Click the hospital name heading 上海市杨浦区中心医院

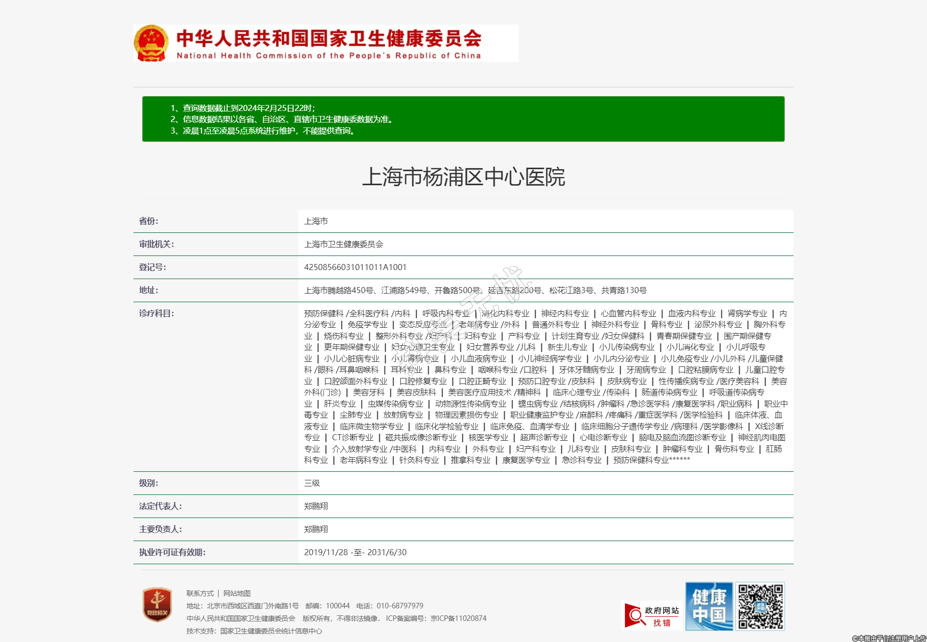pos(463,177)
